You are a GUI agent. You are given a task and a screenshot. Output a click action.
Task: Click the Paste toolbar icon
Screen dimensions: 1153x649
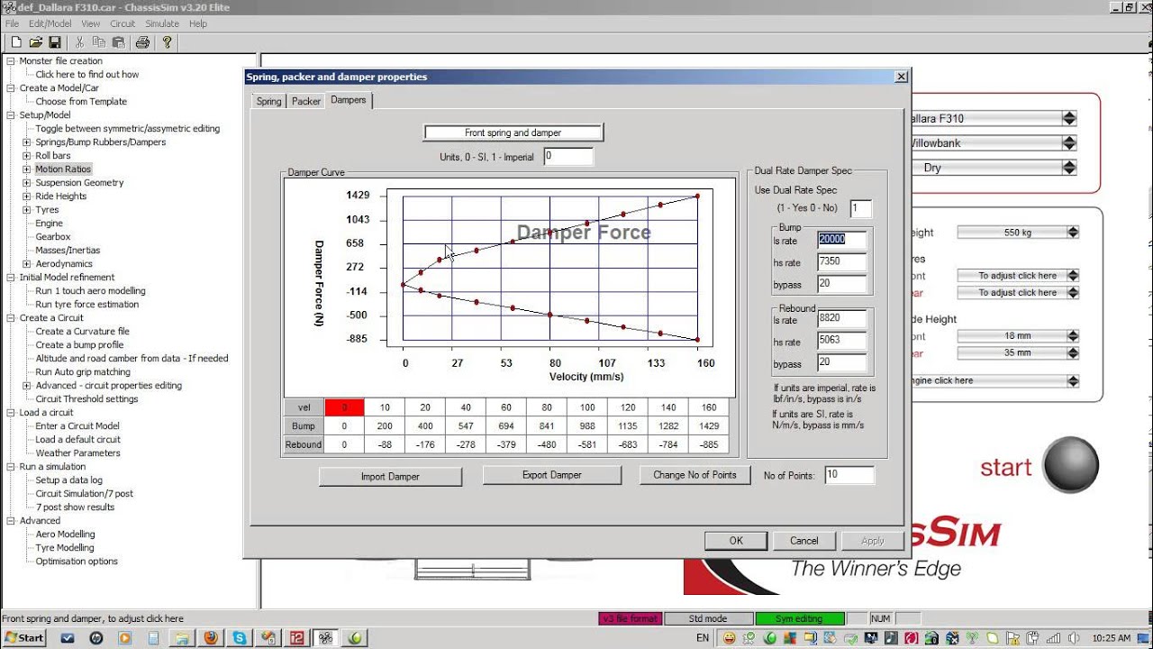117,42
